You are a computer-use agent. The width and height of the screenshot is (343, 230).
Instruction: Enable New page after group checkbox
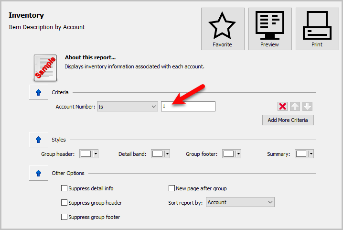click(171, 188)
